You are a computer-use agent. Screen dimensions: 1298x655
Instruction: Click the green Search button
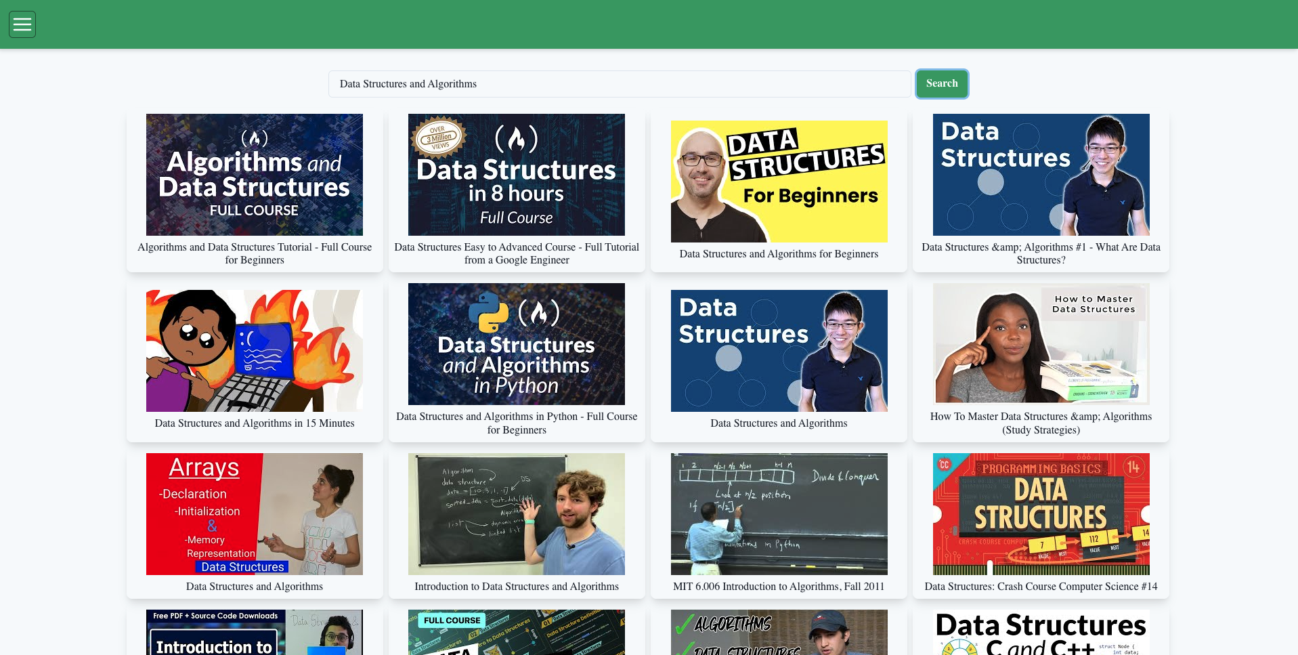pyautogui.click(x=942, y=83)
